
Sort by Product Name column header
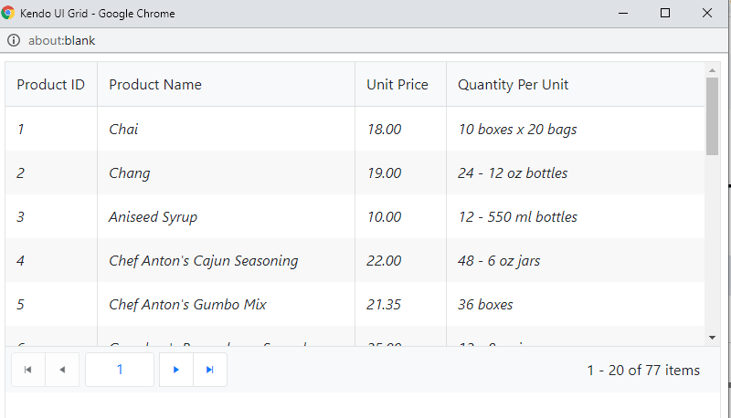[226, 84]
